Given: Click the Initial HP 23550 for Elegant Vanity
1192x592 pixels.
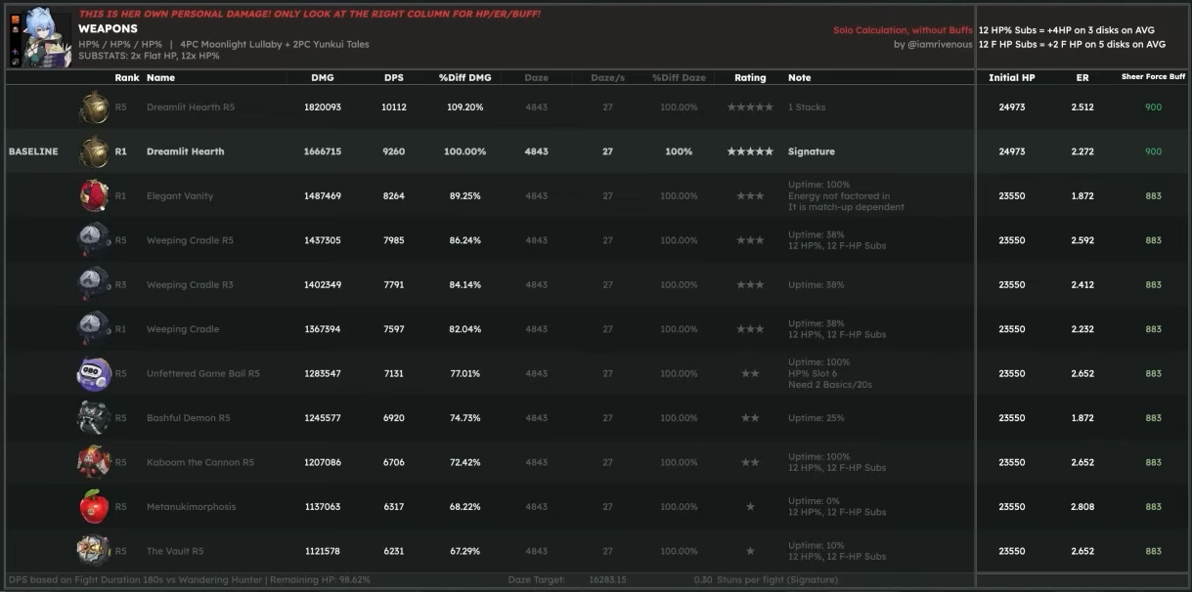Looking at the screenshot, I should pyautogui.click(x=1011, y=195).
